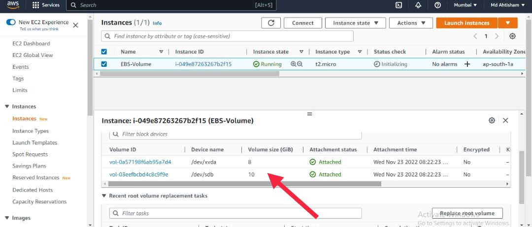
Task: Open Spot Requests
Action: click(30, 154)
